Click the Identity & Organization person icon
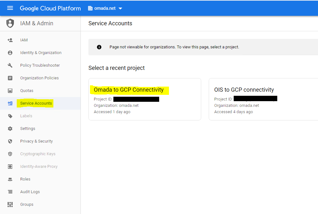Image resolution: width=318 pixels, height=214 pixels. pos(10,53)
